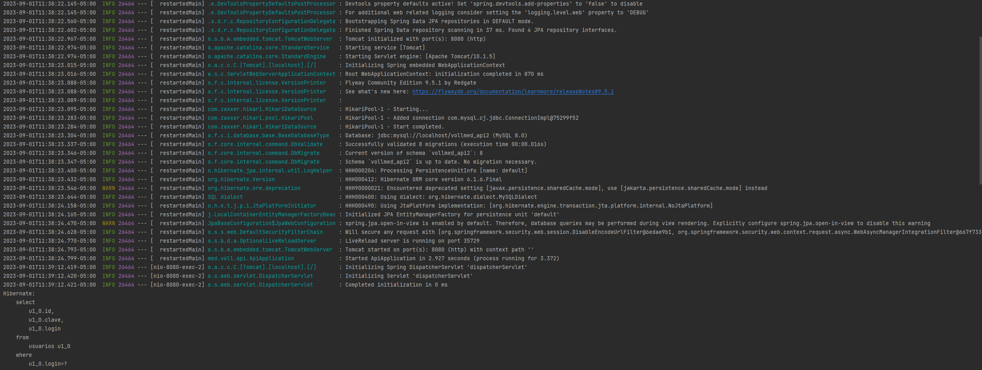The width and height of the screenshot is (982, 370).
Task: Click the 'Hibernate:' output line
Action: [19, 294]
